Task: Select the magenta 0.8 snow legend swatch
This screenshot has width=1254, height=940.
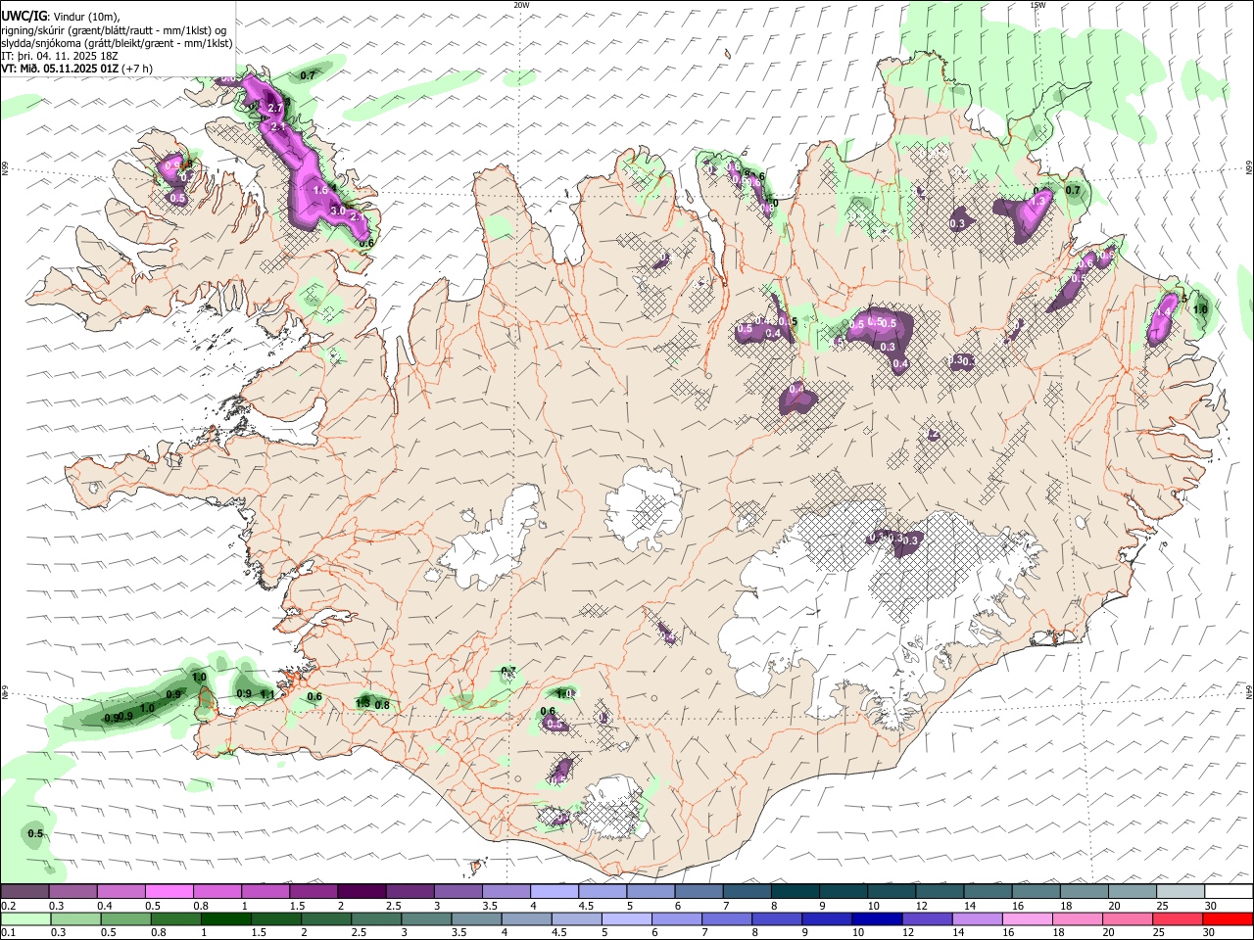Action: [x=217, y=891]
